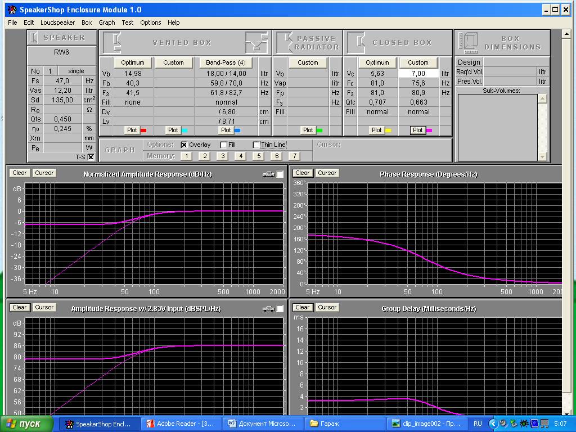Enable the Thin Line checkbox
Image resolution: width=576 pixels, height=432 pixels.
(x=256, y=145)
